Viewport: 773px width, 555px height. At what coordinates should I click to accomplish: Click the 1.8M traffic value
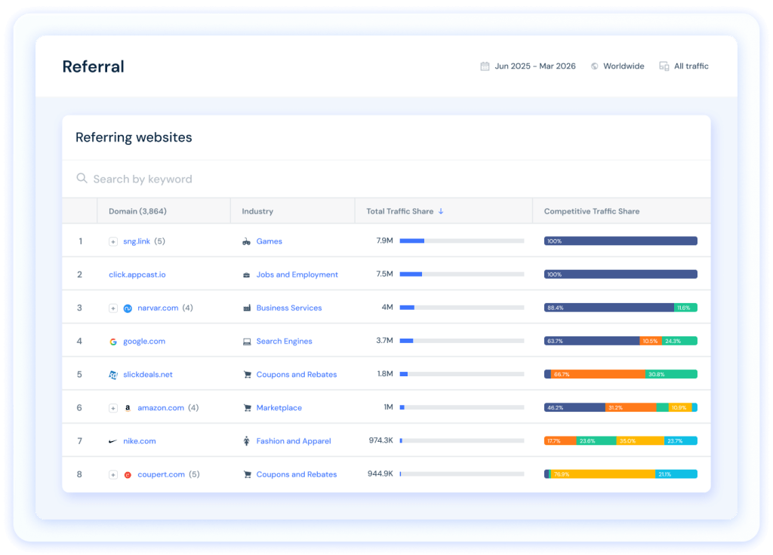pyautogui.click(x=385, y=374)
